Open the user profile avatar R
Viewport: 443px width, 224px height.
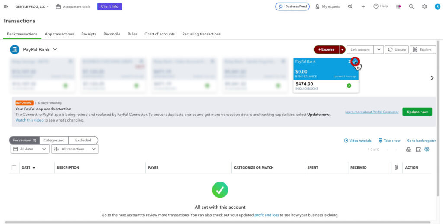pos(437,6)
